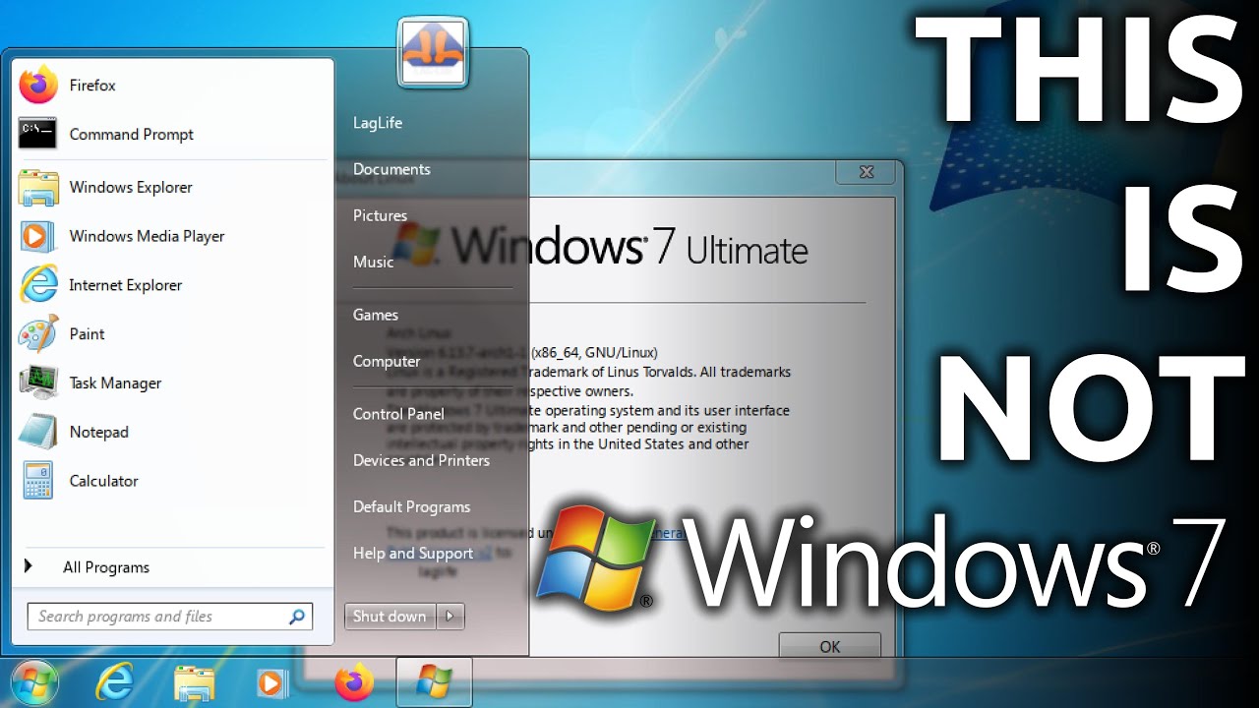This screenshot has width=1259, height=708.
Task: Open the LagLife user folder
Action: coord(378,123)
